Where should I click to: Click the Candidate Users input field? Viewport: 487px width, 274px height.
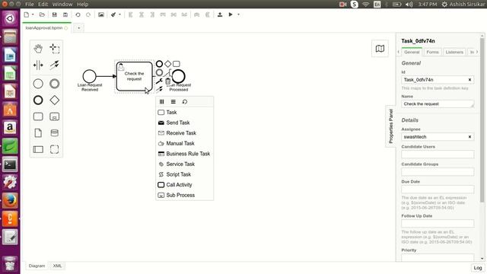(x=438, y=155)
